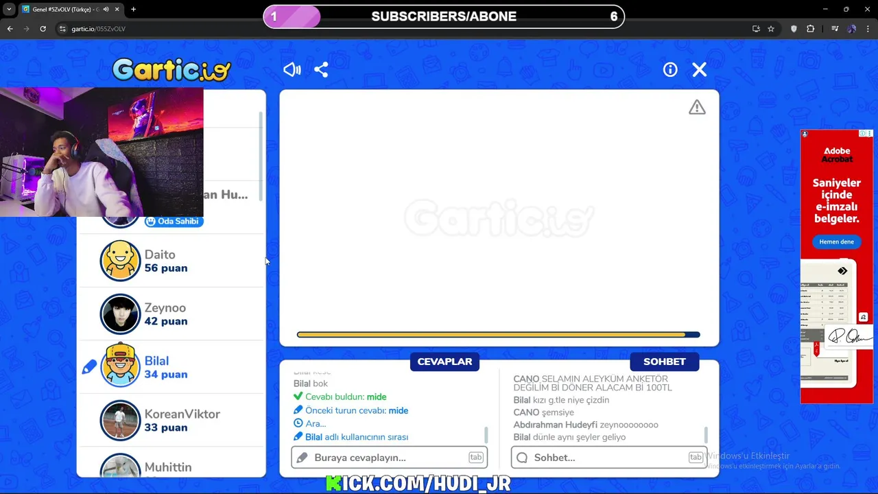Click the Adobe Acrobat ad banner
Image resolution: width=878 pixels, height=494 pixels.
point(836,267)
